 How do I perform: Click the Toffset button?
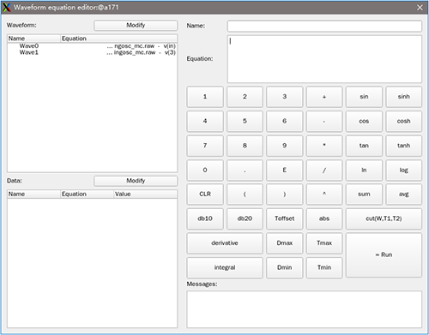pos(284,218)
